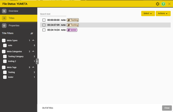Click the green help question mark icon
173x112 pixels.
(x=163, y=4)
